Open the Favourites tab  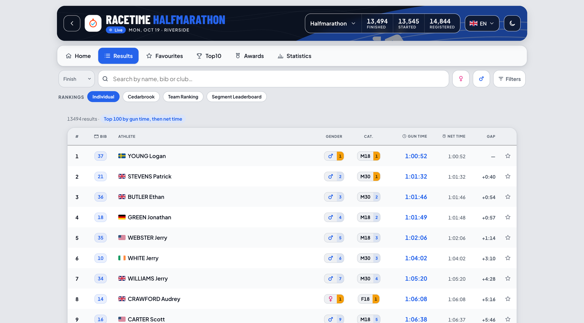click(165, 56)
